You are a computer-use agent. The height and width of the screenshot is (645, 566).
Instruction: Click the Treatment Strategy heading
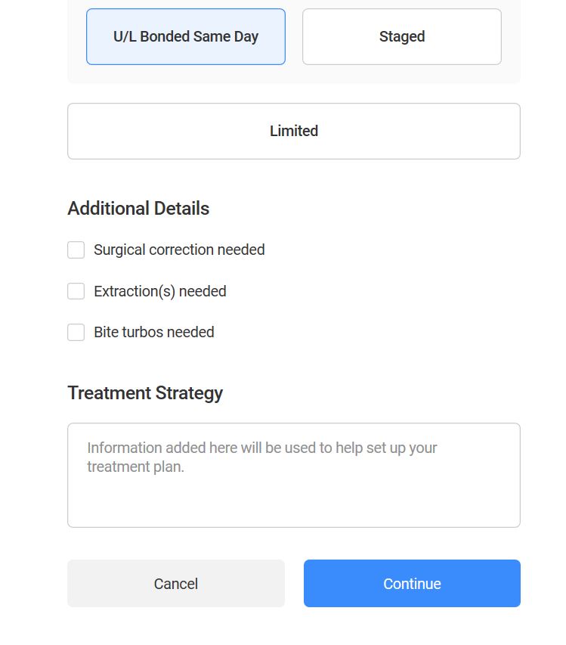coord(145,393)
